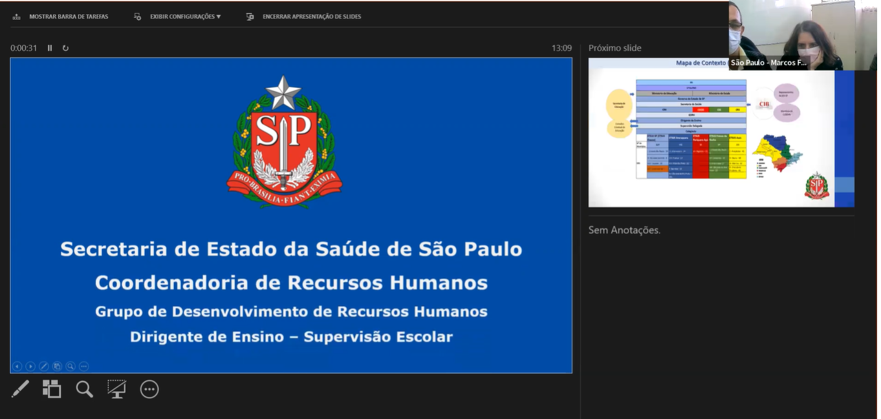Viewport: 881px width, 419px height.
Task: Click Grupo de Desenvolvimento de Recursos Humanos text
Action: [291, 311]
